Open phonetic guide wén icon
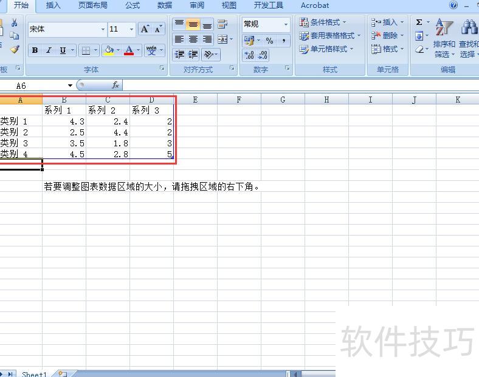The image size is (479, 377). [151, 50]
